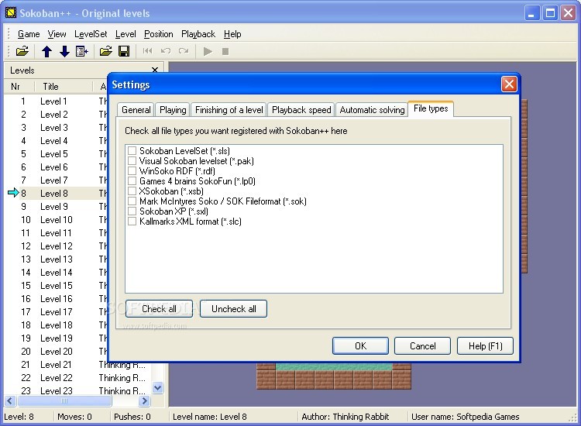Select Level 12 in levels list
The width and height of the screenshot is (581, 426).
click(57, 246)
